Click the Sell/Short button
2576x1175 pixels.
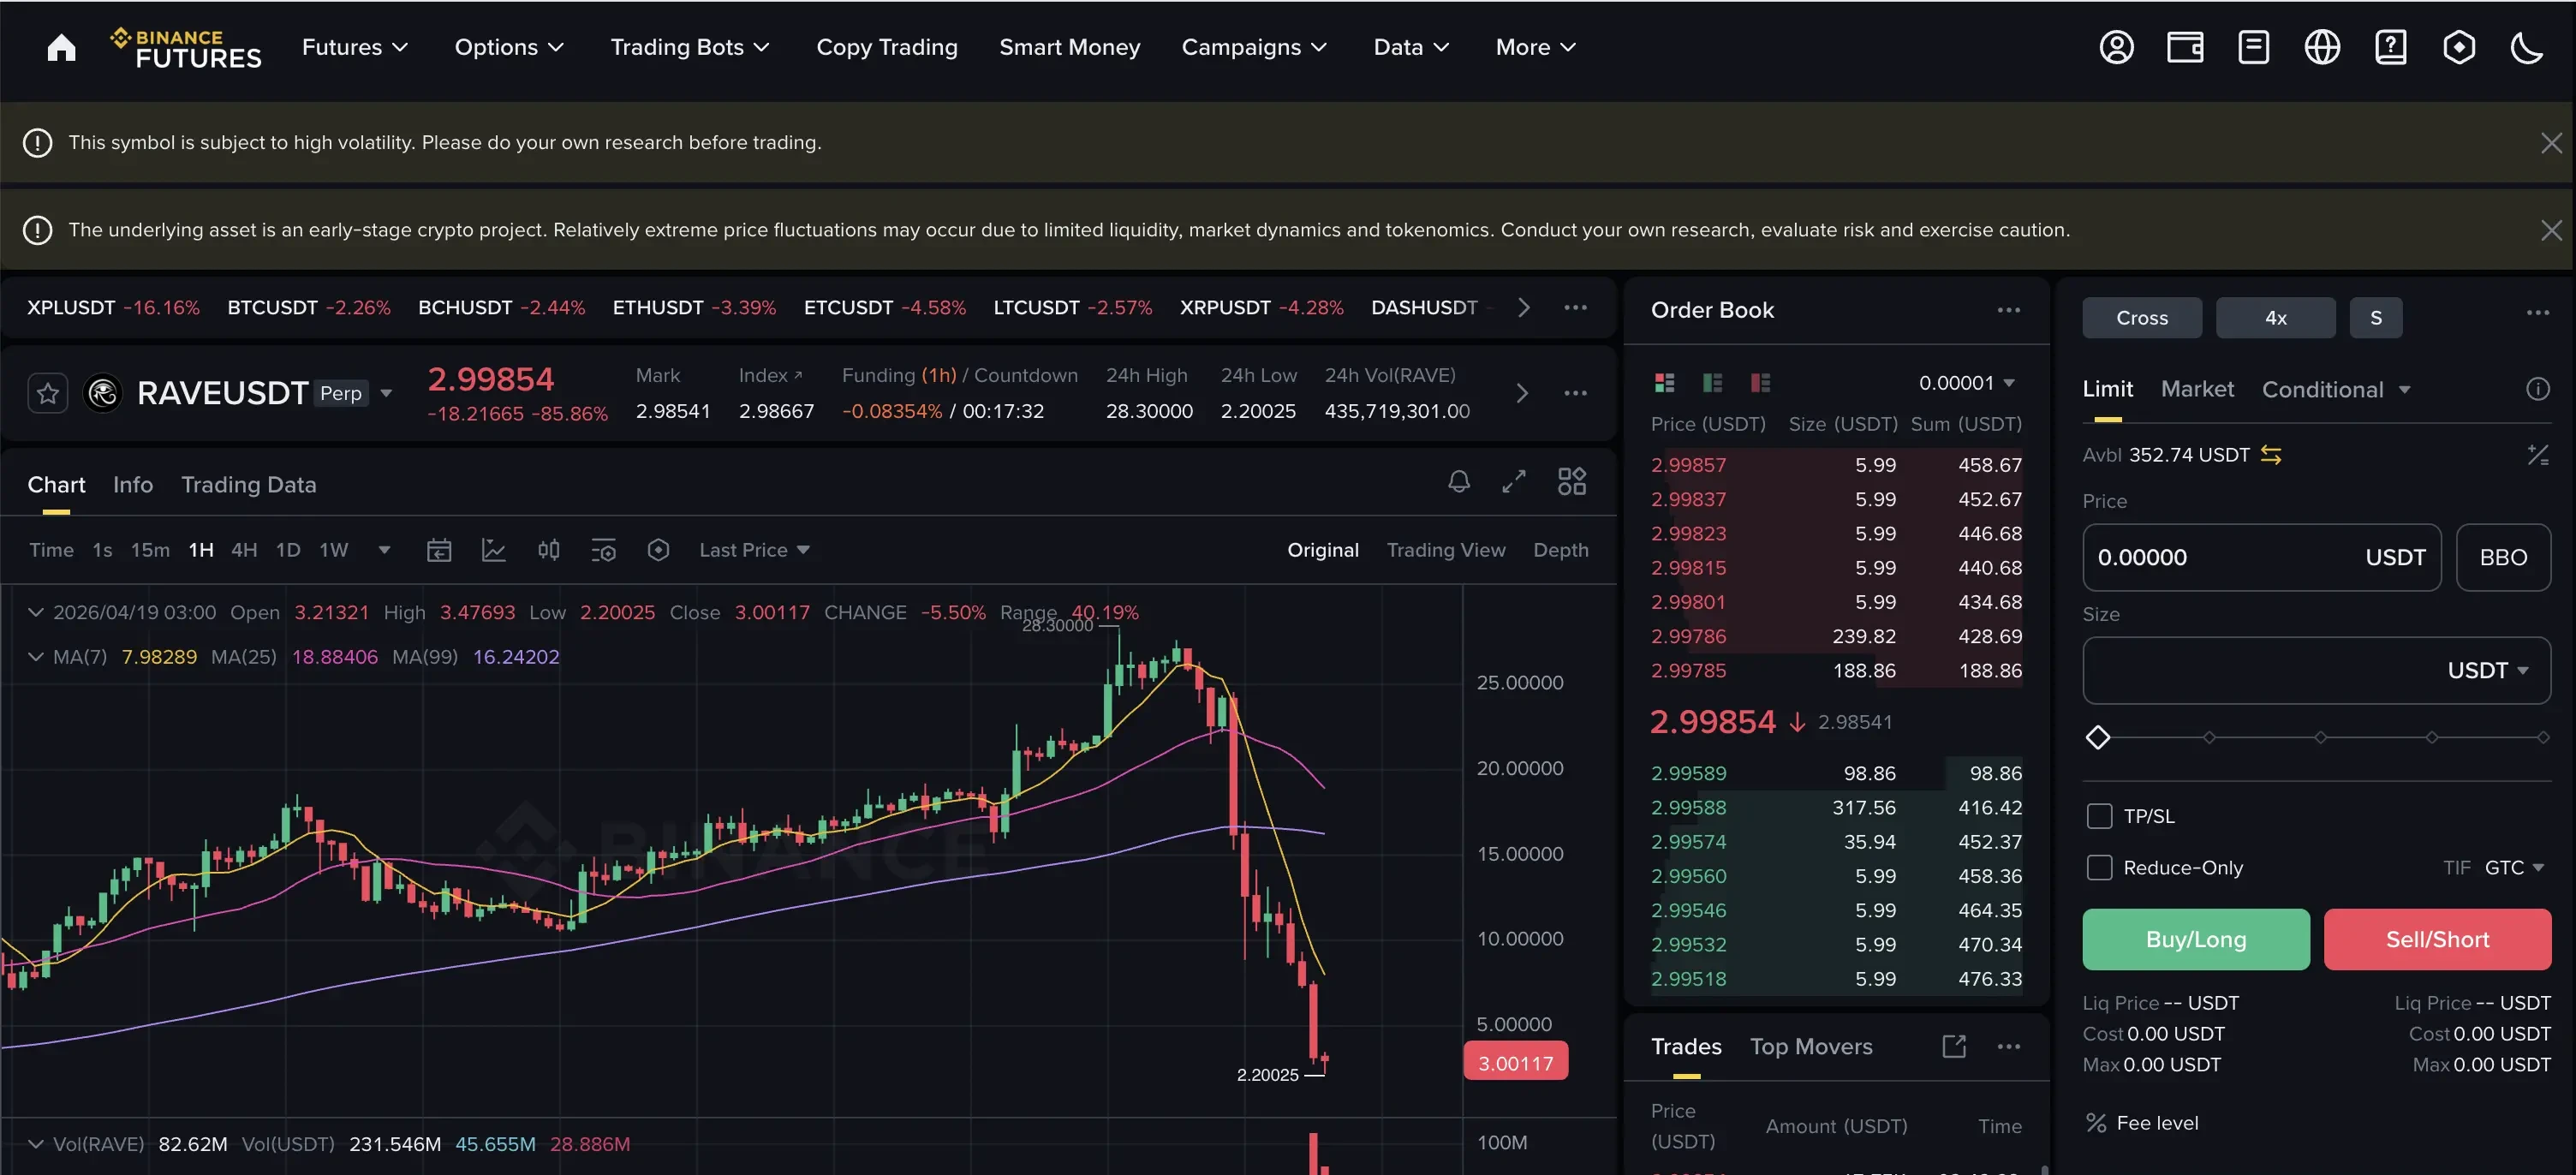coord(2437,939)
